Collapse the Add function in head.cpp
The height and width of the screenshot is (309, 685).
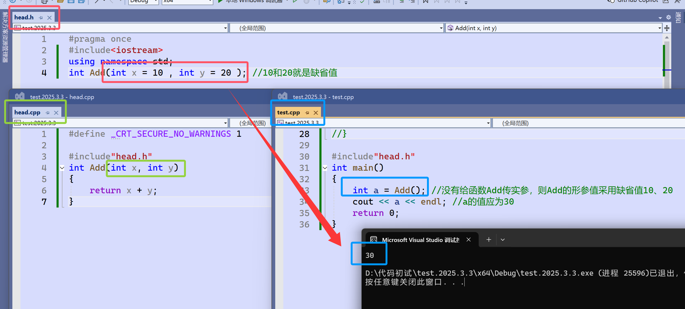coord(62,168)
